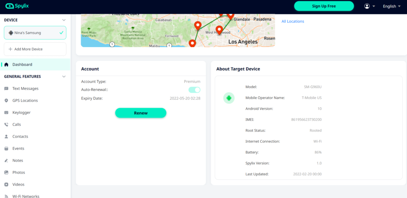Screen dimensions: 407x198
Task: Click the Contacts person icon
Action: point(6,136)
